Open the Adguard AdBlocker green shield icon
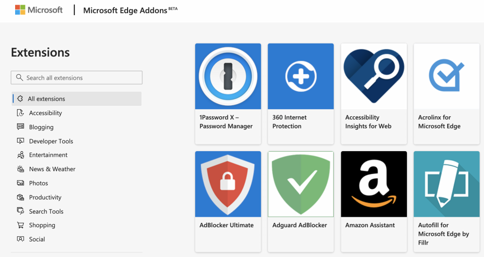Image resolution: width=484 pixels, height=257 pixels. coord(301,184)
